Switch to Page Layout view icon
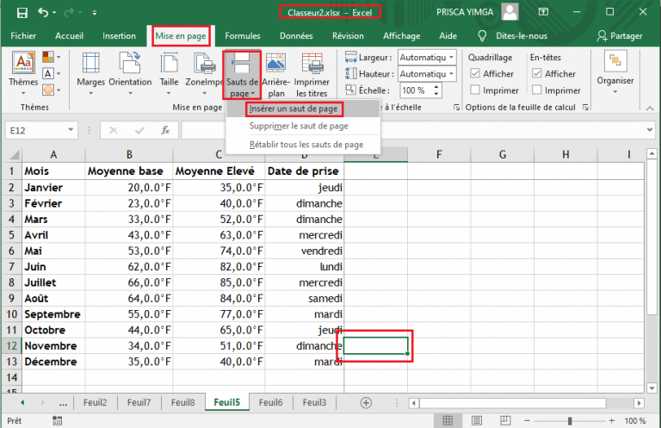Viewport: 661px width, 428px height. pyautogui.click(x=477, y=420)
